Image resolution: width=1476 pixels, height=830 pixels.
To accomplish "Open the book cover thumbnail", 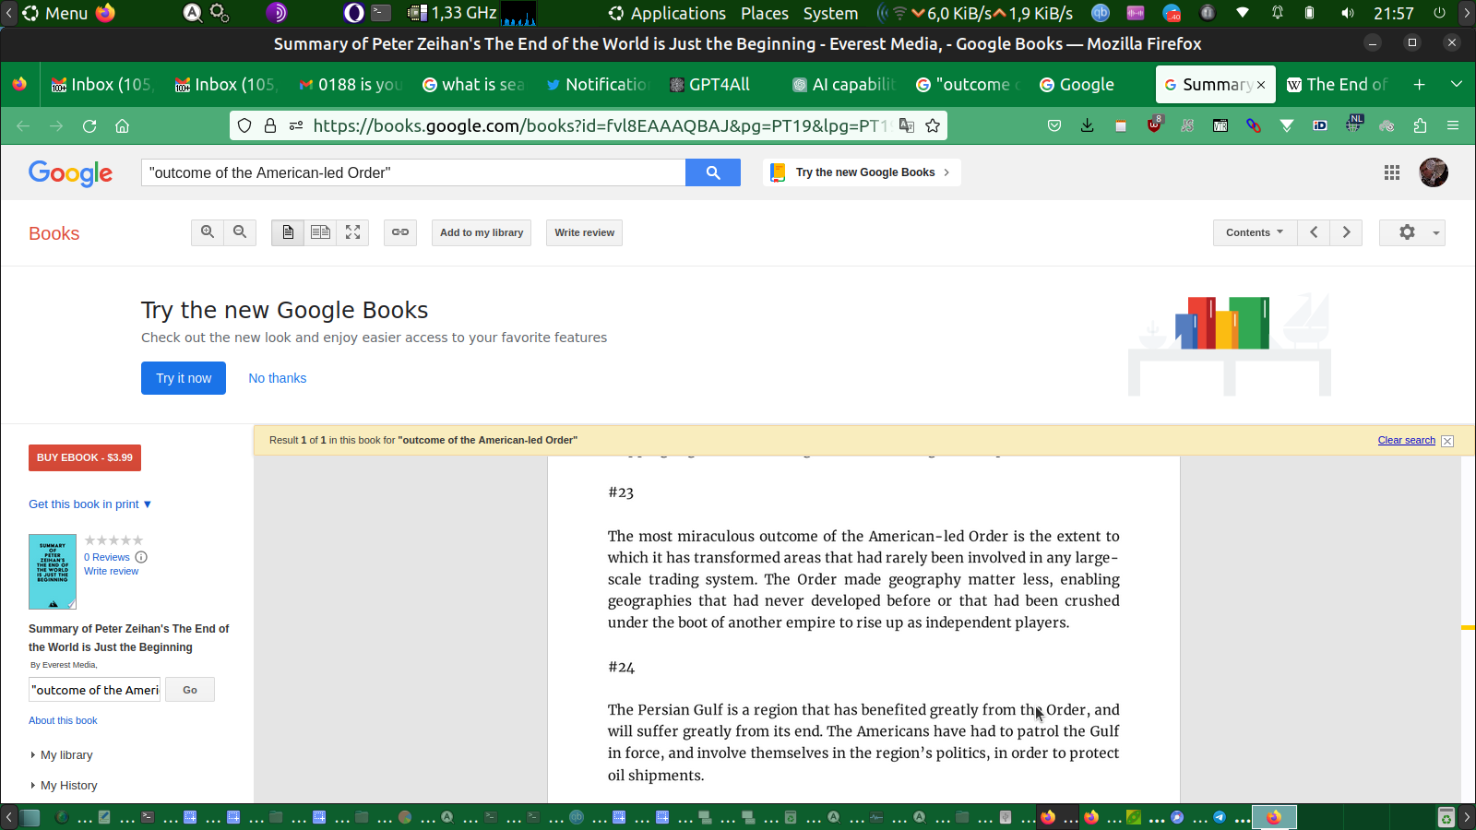I will coord(53,572).
